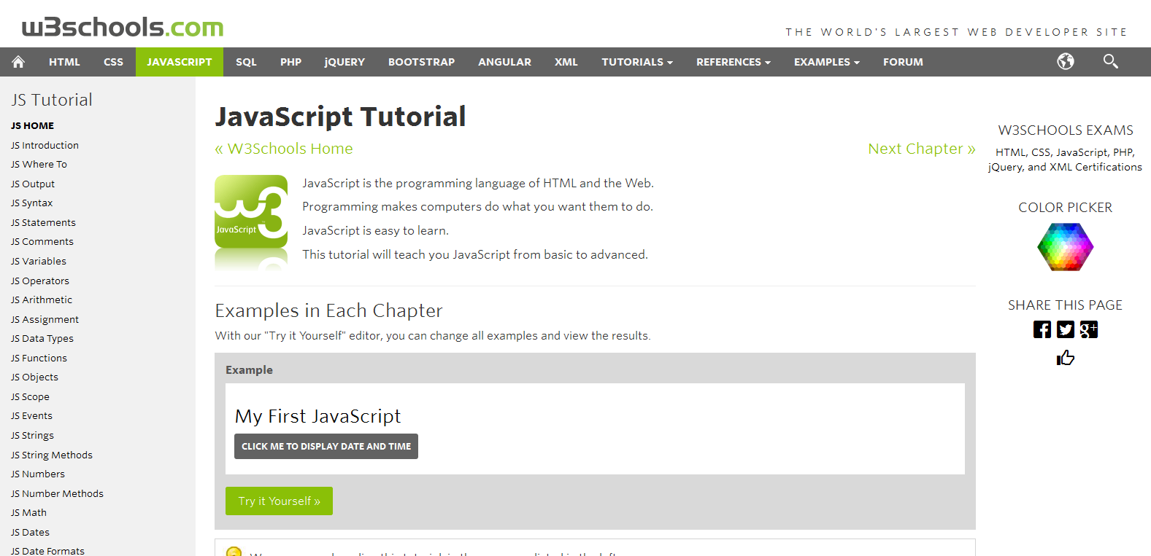Open JS String Methods in sidebar
Image resolution: width=1151 pixels, height=556 pixels.
click(52, 455)
